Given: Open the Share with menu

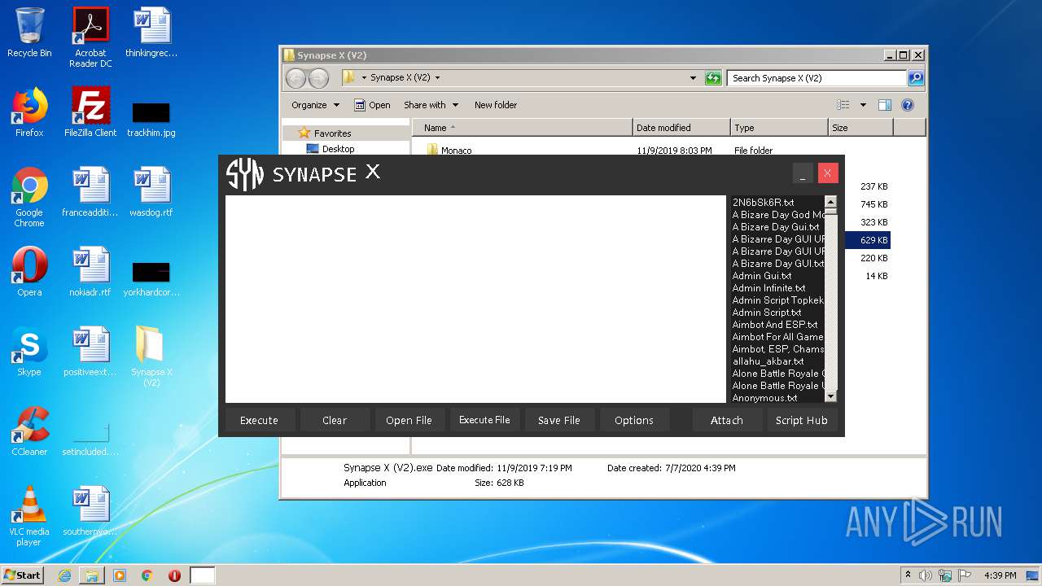Looking at the screenshot, I should [x=431, y=105].
